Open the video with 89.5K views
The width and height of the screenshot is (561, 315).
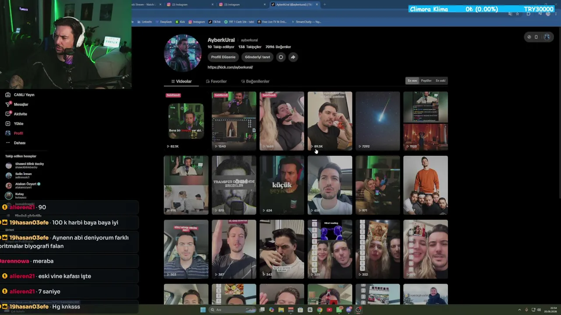point(330,121)
